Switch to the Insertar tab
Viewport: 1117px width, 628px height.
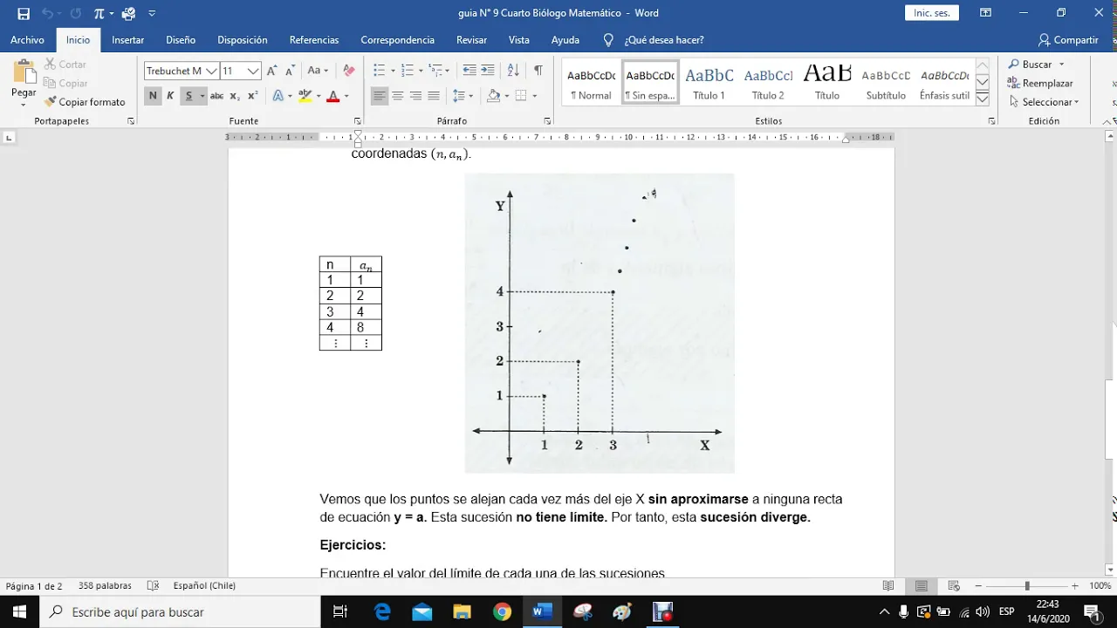pos(128,40)
